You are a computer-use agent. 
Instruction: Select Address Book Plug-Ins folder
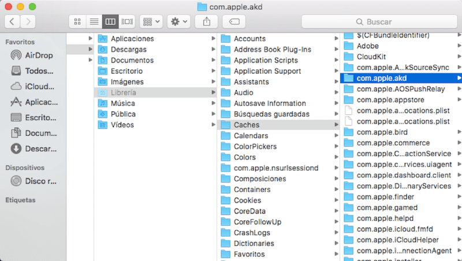[278, 50]
